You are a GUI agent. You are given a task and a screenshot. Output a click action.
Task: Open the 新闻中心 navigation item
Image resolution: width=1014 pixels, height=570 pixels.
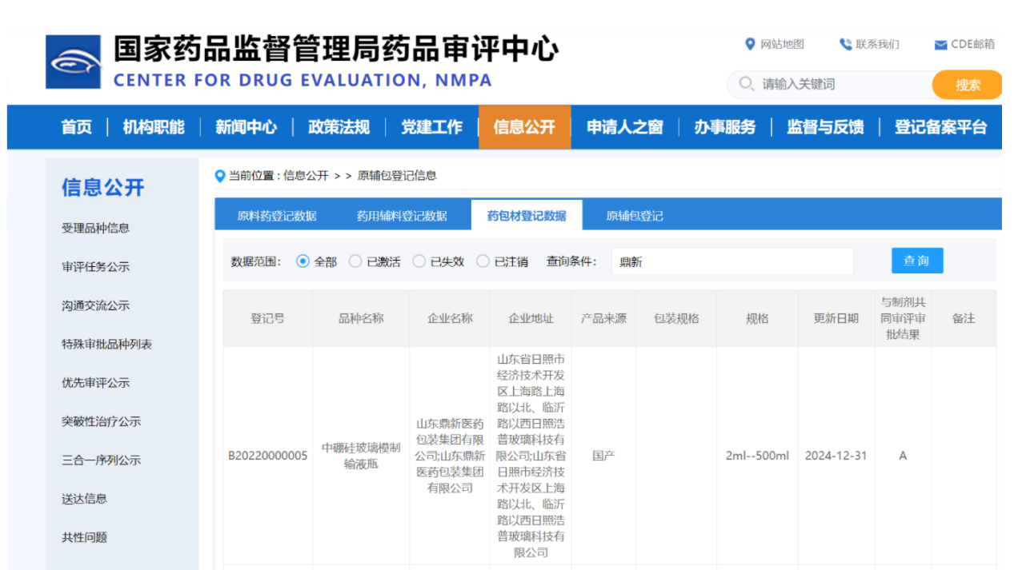click(x=246, y=127)
